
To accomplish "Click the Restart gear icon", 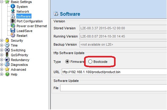I will 13,35.
